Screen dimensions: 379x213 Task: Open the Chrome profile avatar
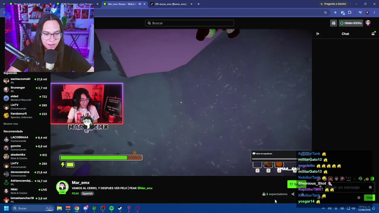[x=367, y=12]
